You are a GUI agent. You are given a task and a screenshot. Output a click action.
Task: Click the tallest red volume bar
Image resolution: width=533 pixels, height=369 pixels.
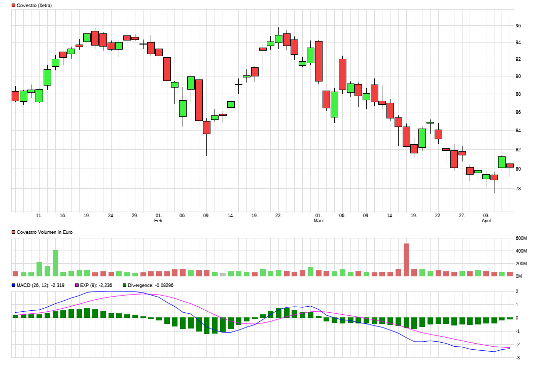(406, 260)
